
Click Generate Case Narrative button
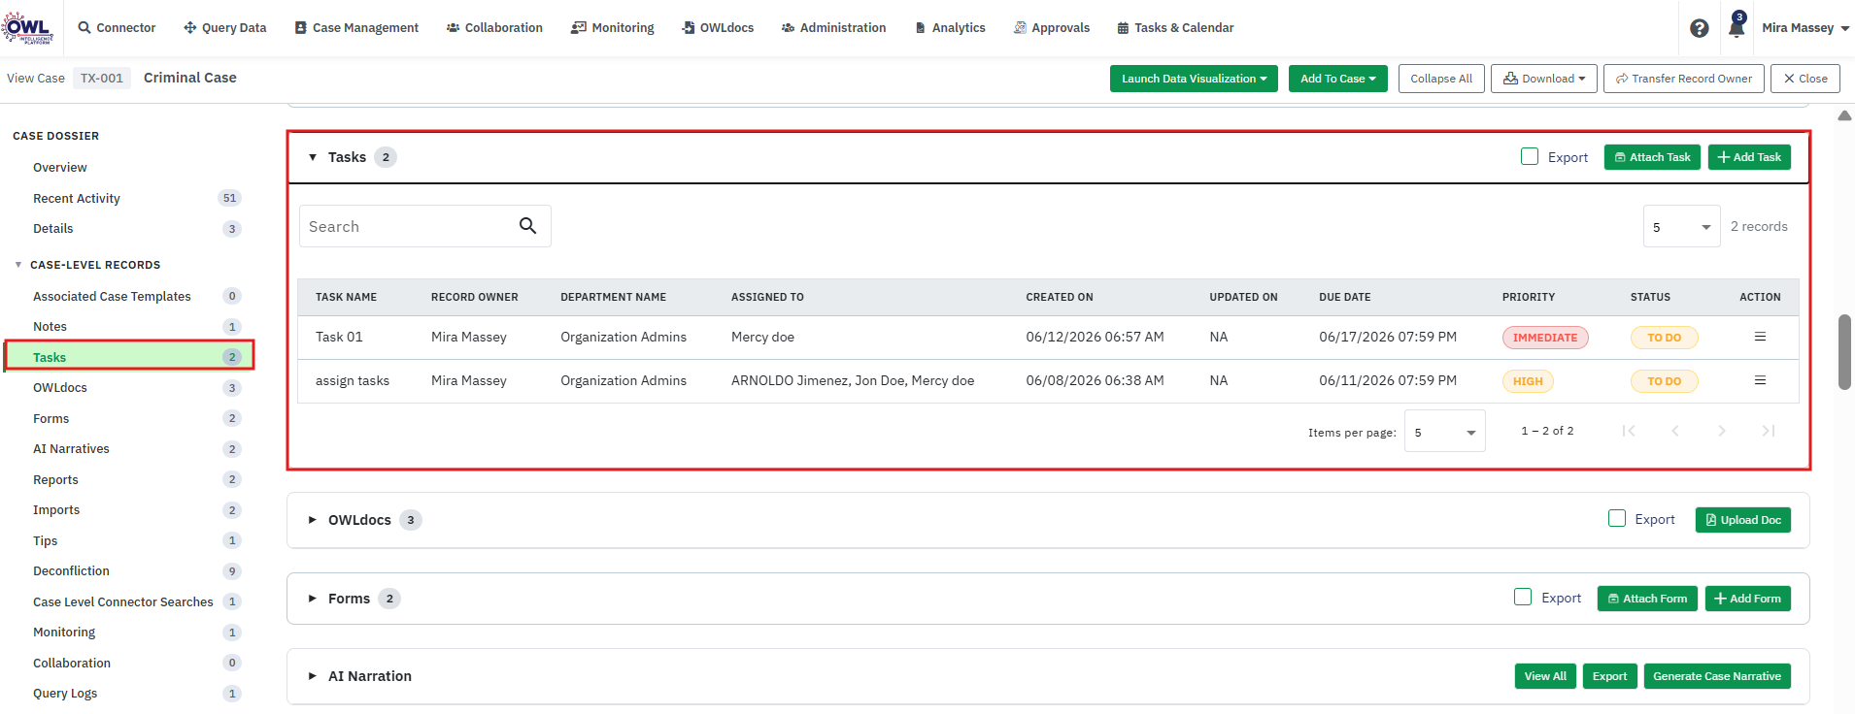pos(1717,676)
